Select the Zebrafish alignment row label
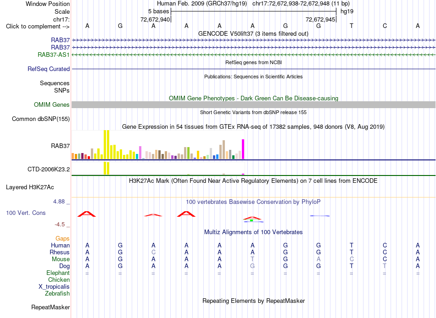This screenshot has height=318, width=436. pyautogui.click(x=57, y=293)
